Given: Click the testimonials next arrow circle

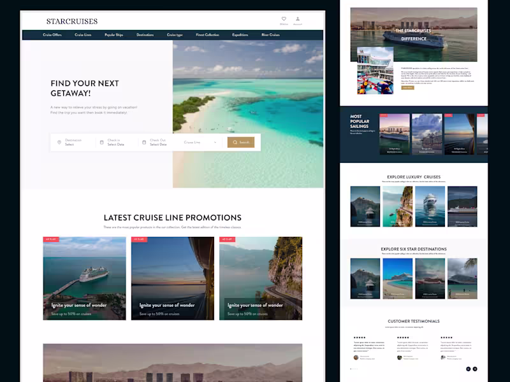Looking at the screenshot, I should (x=475, y=369).
